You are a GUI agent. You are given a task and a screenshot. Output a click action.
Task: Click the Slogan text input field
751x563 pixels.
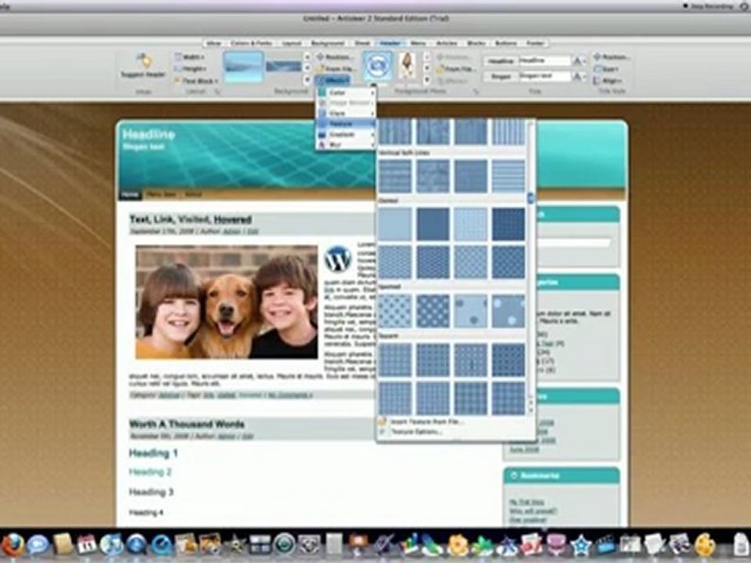point(544,76)
